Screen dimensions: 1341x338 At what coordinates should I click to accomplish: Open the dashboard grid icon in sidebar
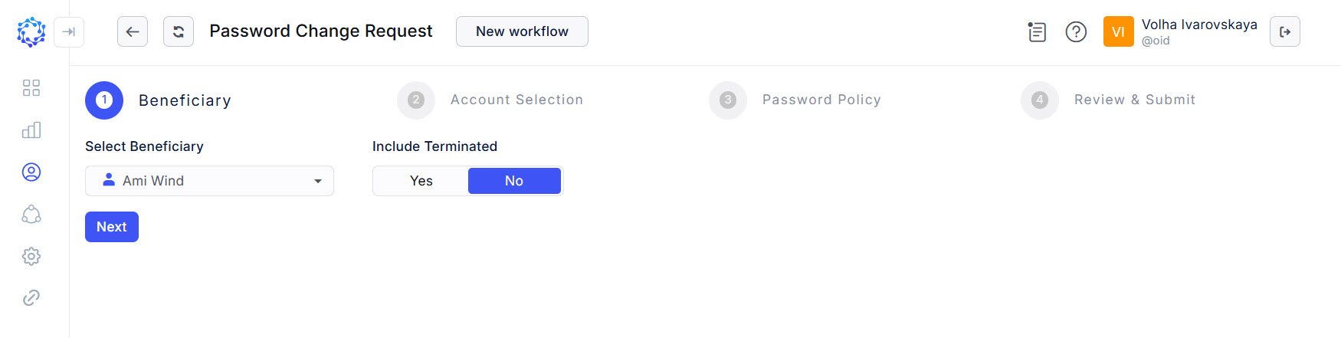coord(31,88)
